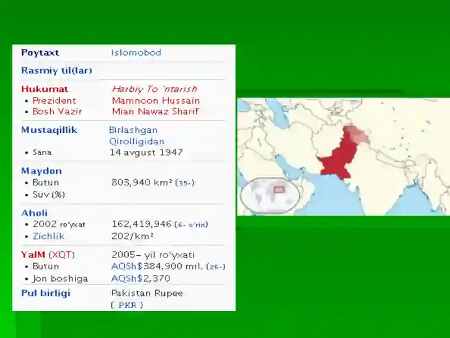The height and width of the screenshot is (338, 450).
Task: Click the Harbiy To'ntarish link
Action: pyautogui.click(x=154, y=89)
